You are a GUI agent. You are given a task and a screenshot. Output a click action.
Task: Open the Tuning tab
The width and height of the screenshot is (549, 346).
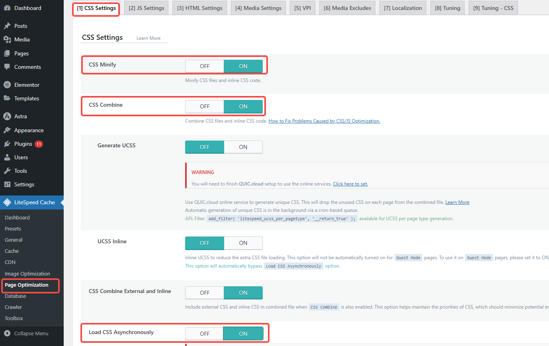click(447, 8)
